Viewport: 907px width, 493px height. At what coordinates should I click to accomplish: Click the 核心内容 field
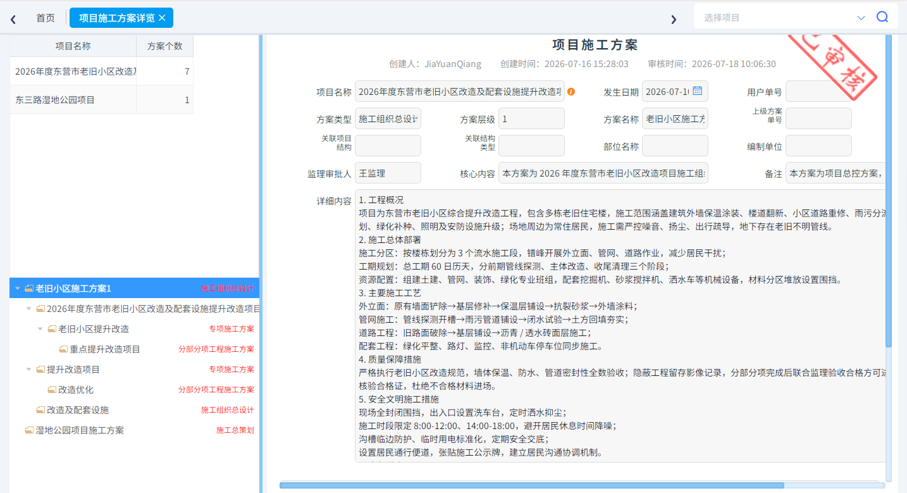603,173
